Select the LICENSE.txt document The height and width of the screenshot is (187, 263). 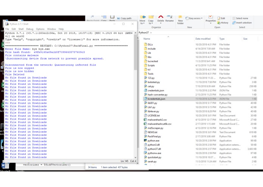[154, 115]
